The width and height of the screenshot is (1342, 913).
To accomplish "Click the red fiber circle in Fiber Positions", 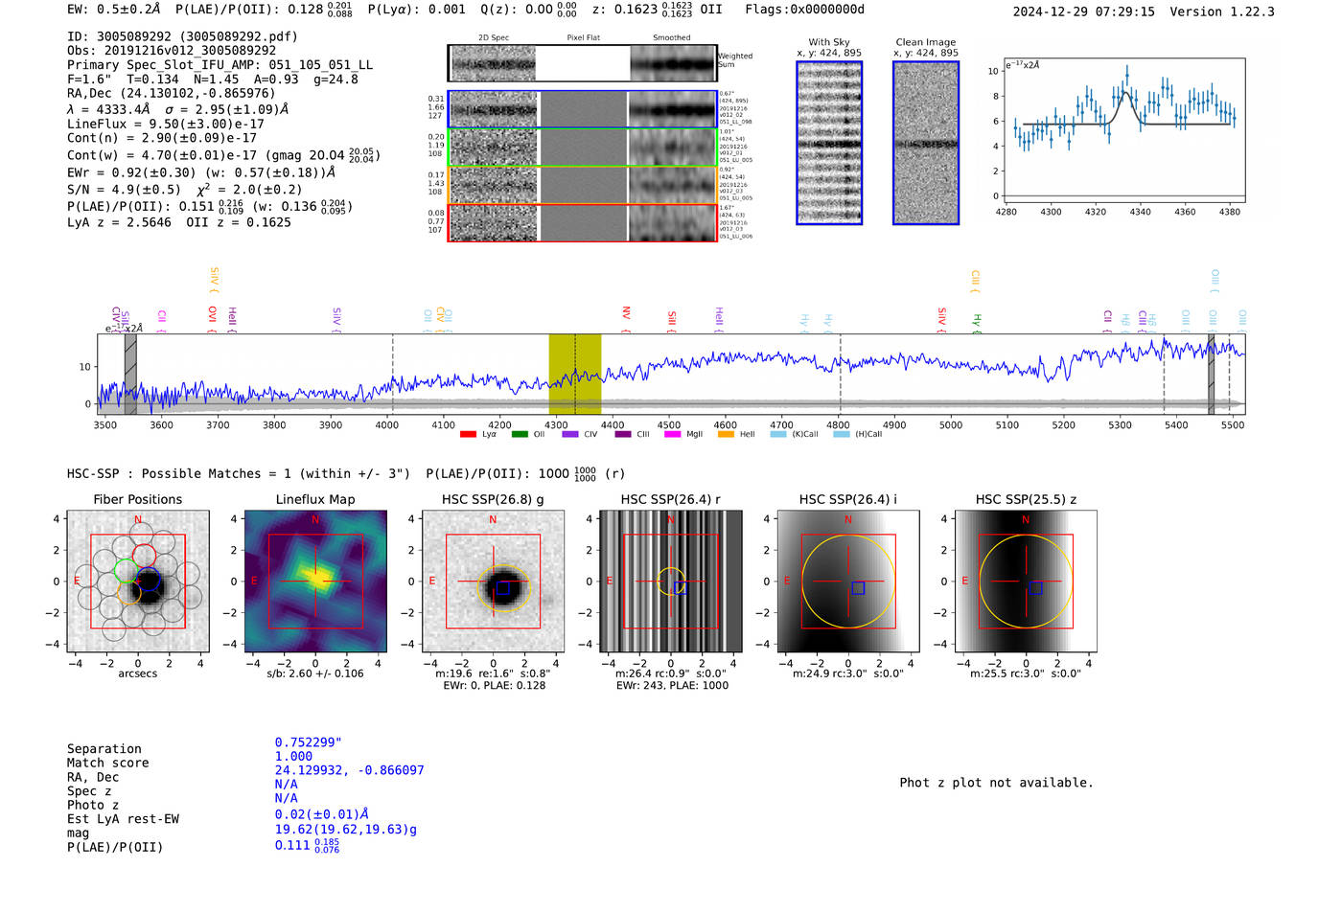I will pyautogui.click(x=144, y=556).
